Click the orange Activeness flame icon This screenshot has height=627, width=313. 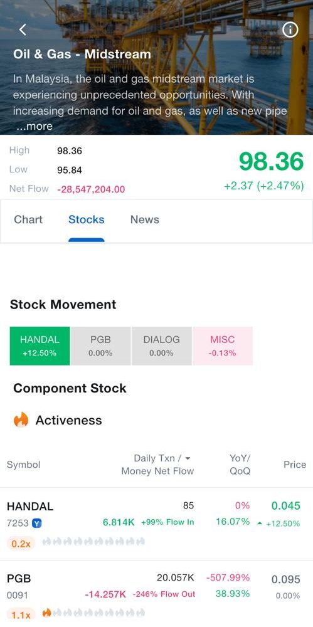click(21, 420)
